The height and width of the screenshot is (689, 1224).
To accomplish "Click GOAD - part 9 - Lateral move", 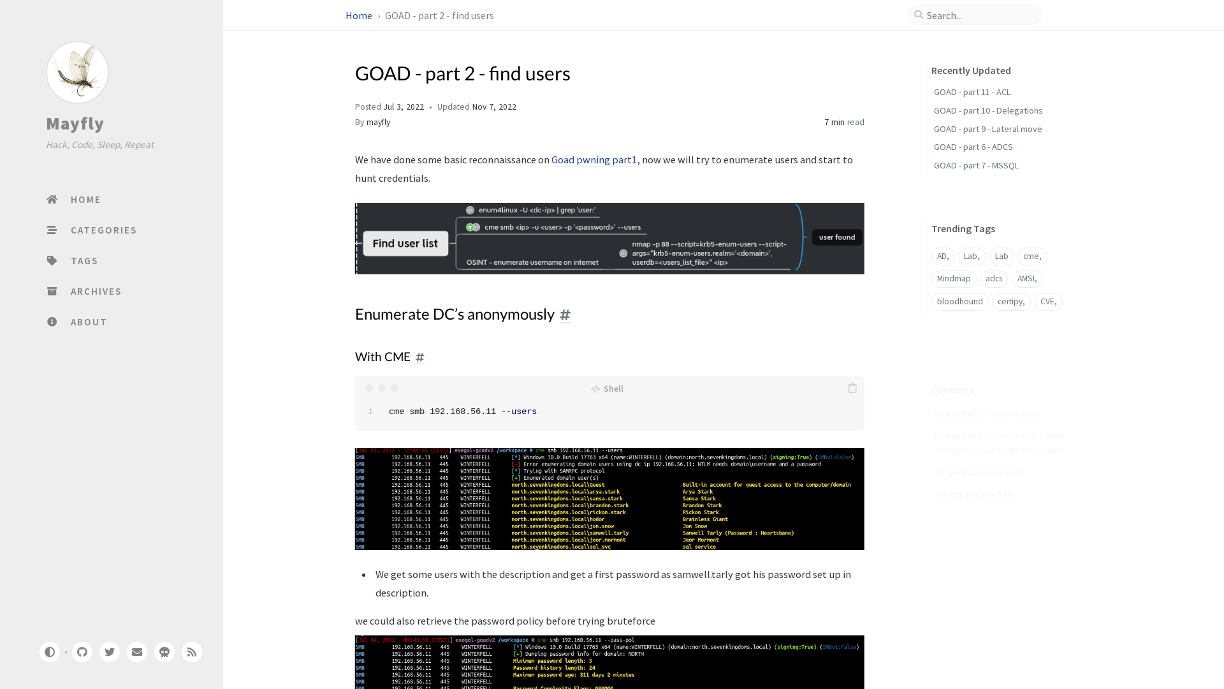I will [x=987, y=129].
